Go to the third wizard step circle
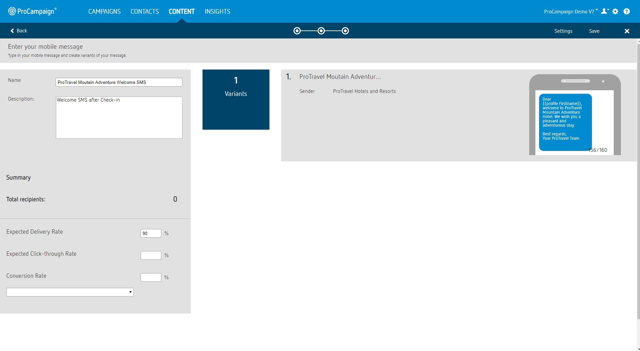The height and width of the screenshot is (351, 640). pyautogui.click(x=345, y=31)
